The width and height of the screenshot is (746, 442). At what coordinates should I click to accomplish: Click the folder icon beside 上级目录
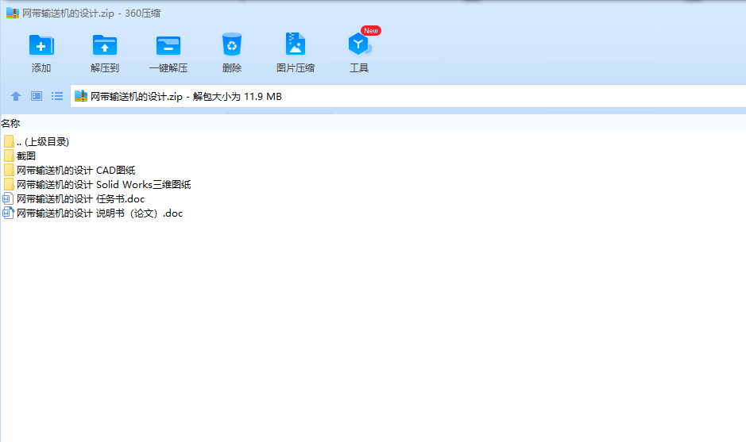[9, 141]
